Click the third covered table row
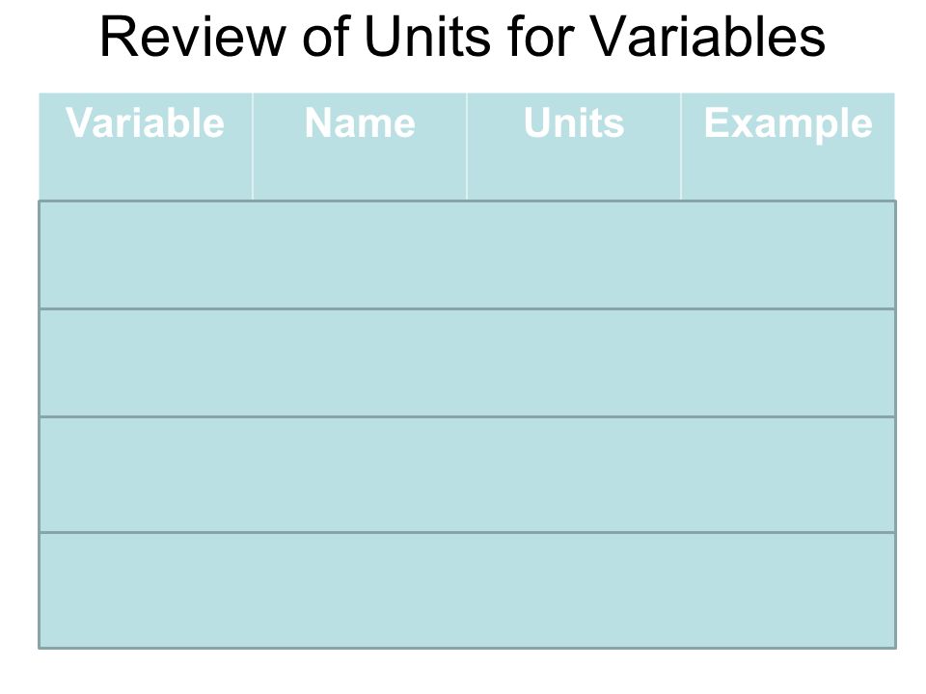926x694 pixels. coord(467,475)
